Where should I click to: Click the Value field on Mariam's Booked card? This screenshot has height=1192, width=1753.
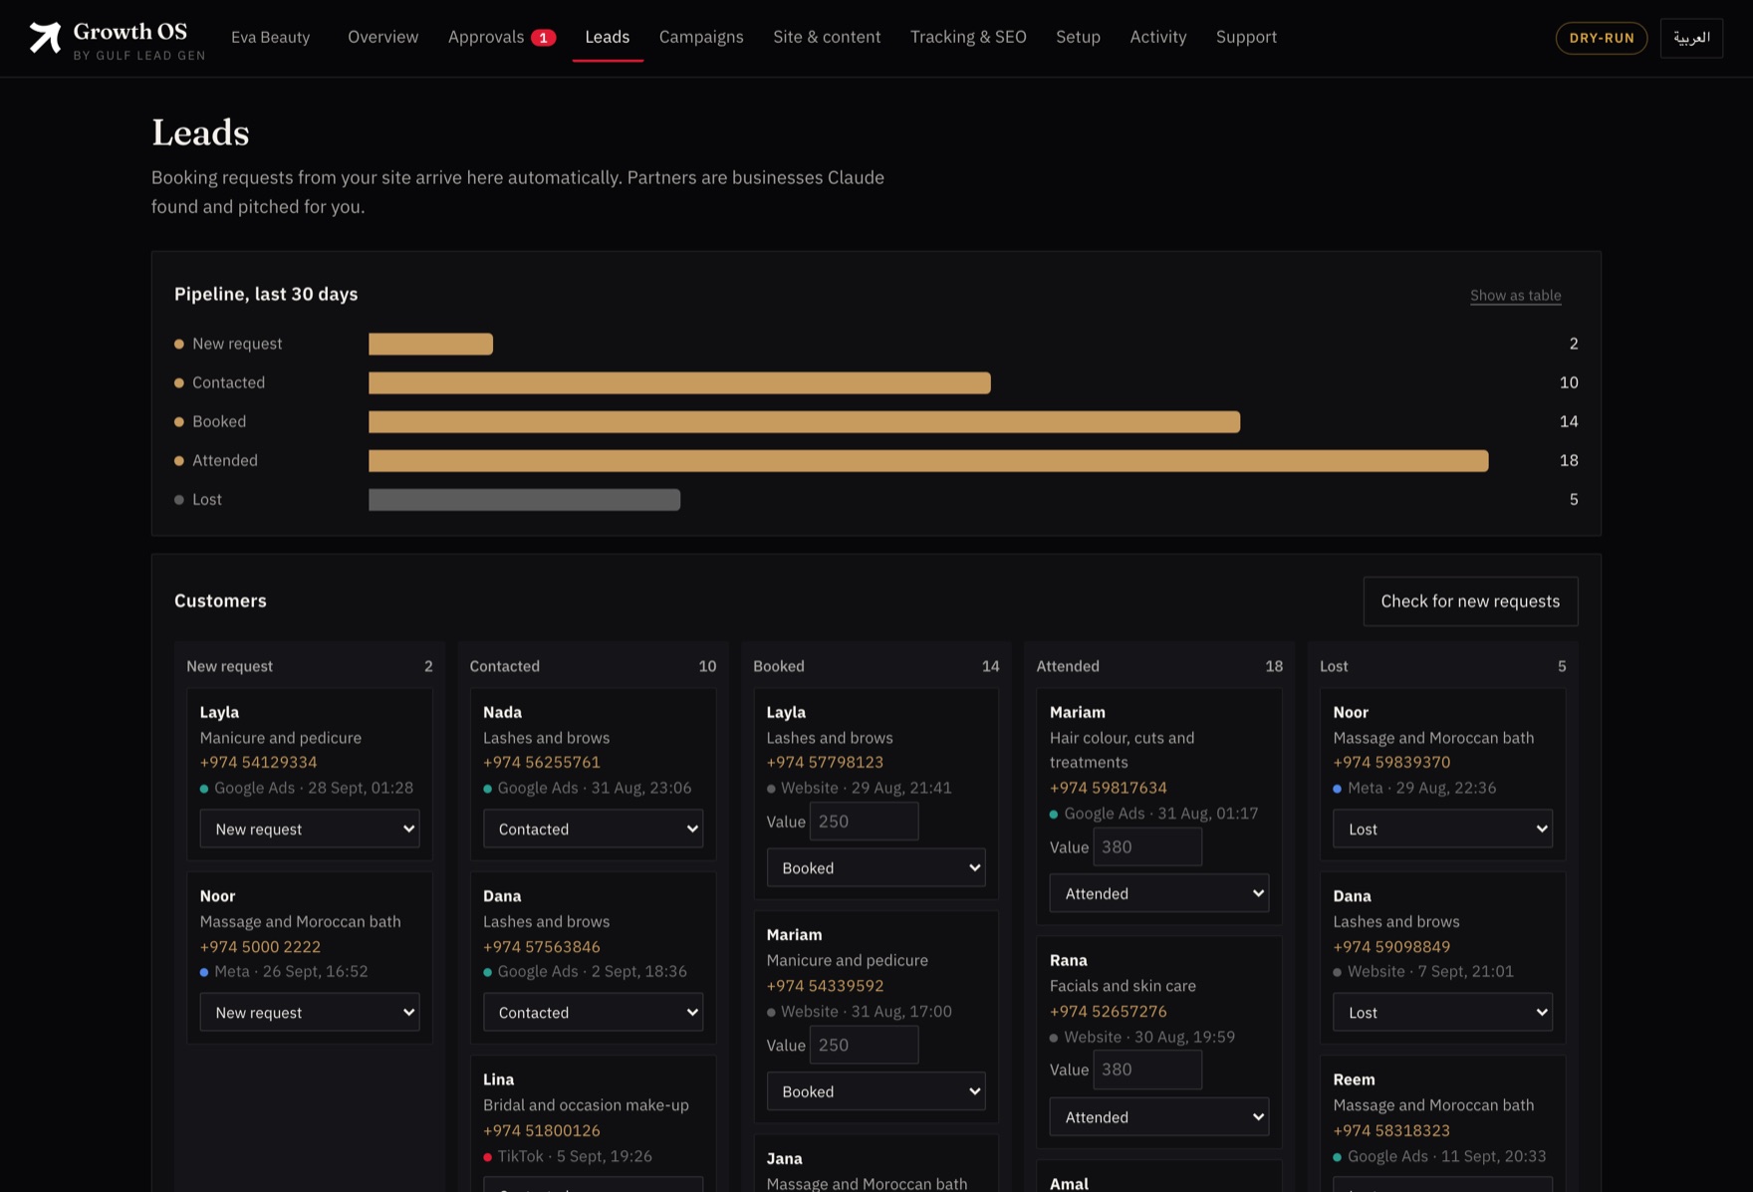point(865,1046)
